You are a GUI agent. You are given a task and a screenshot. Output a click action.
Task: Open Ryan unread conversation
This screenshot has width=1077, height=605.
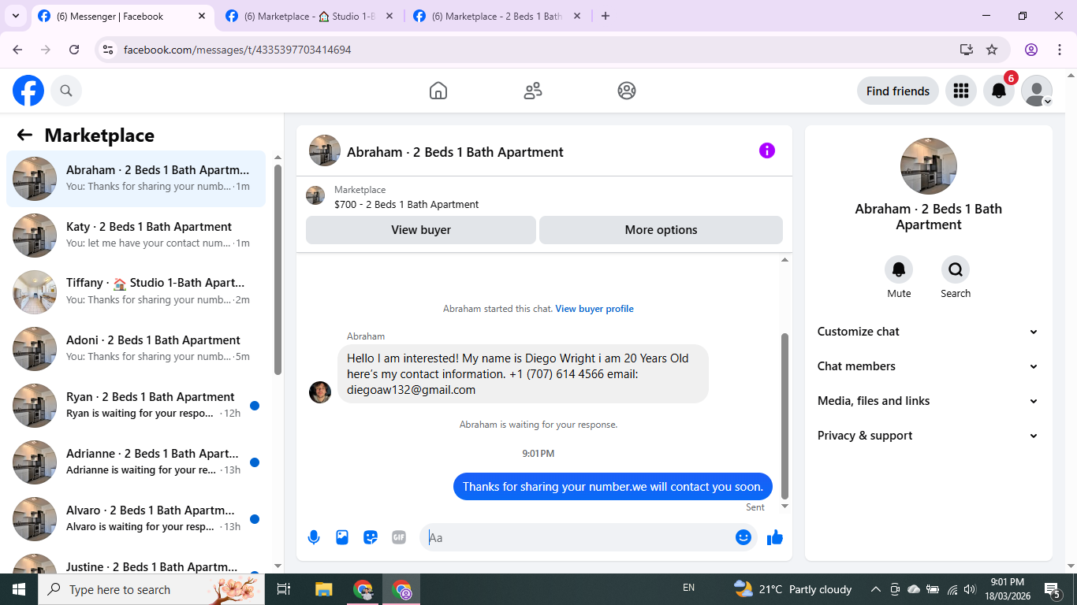click(x=136, y=405)
